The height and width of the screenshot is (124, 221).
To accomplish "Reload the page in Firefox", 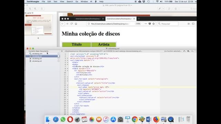I will coord(71,24).
